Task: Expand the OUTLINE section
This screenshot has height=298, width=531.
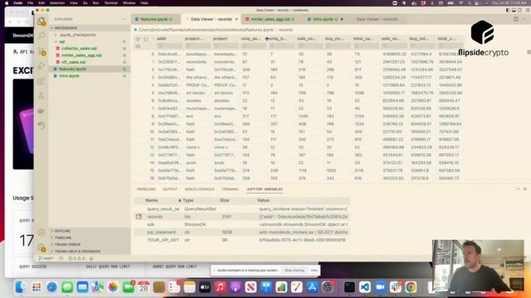Action: tap(62, 231)
